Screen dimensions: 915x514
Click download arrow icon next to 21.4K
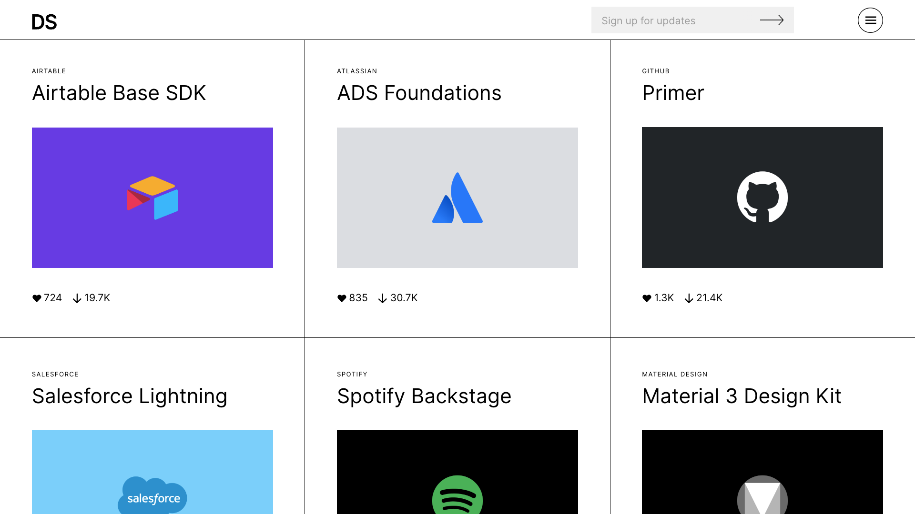[689, 298]
